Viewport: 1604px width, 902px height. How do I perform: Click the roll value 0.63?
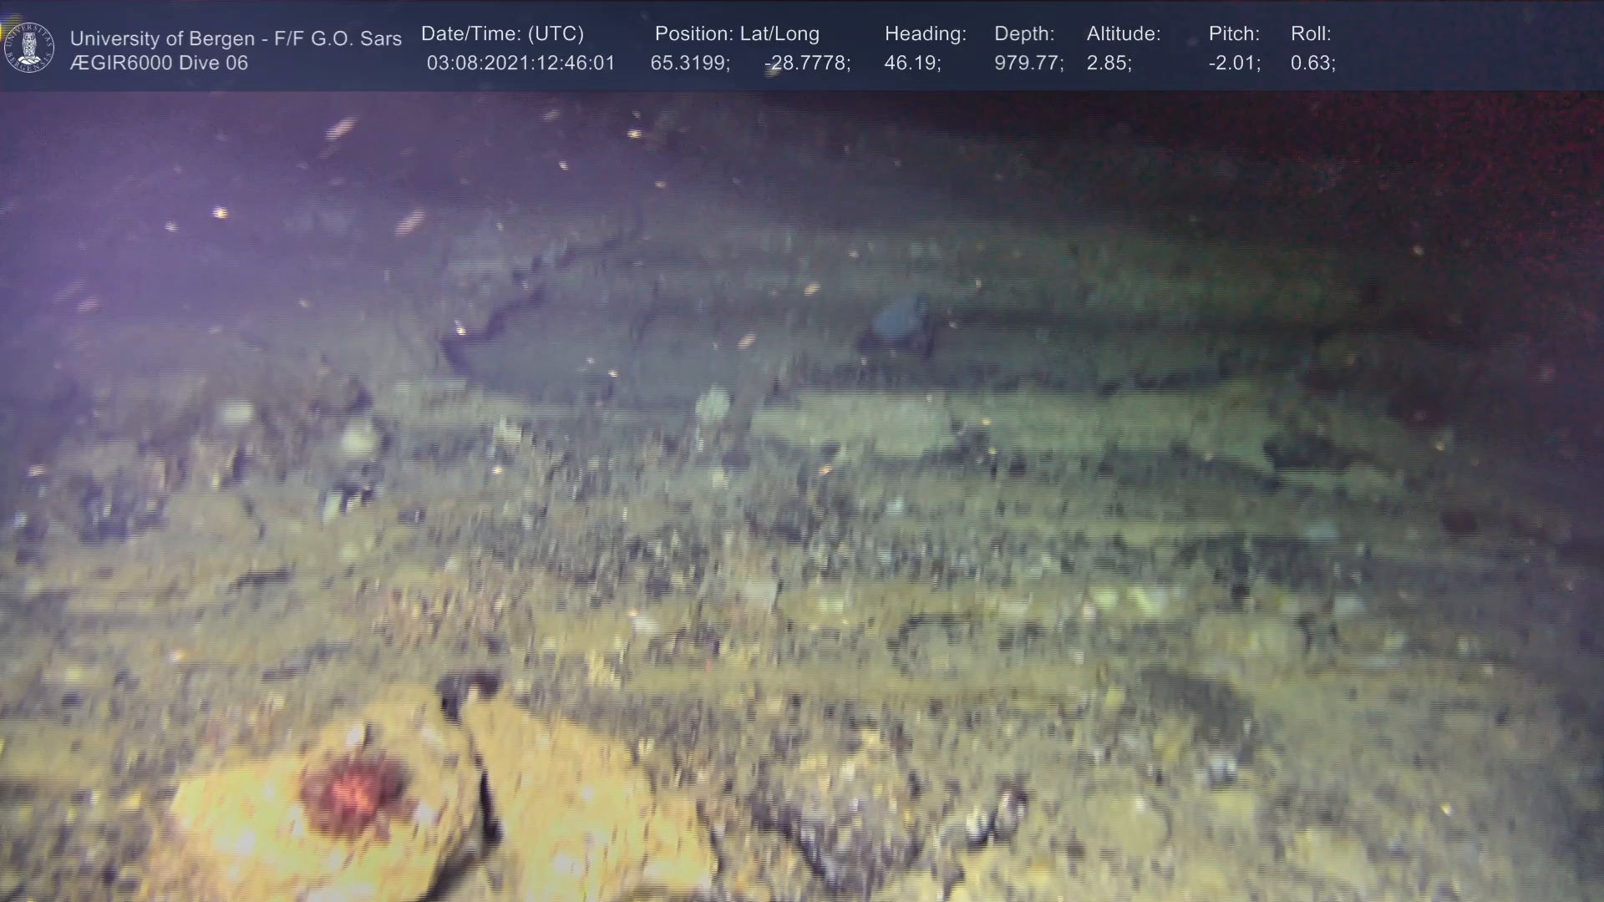(x=1312, y=63)
